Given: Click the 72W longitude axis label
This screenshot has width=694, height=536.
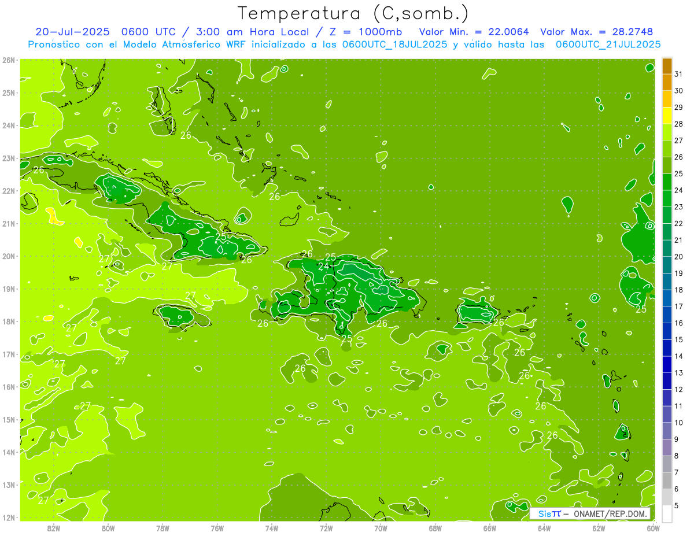Looking at the screenshot, I should [x=326, y=528].
